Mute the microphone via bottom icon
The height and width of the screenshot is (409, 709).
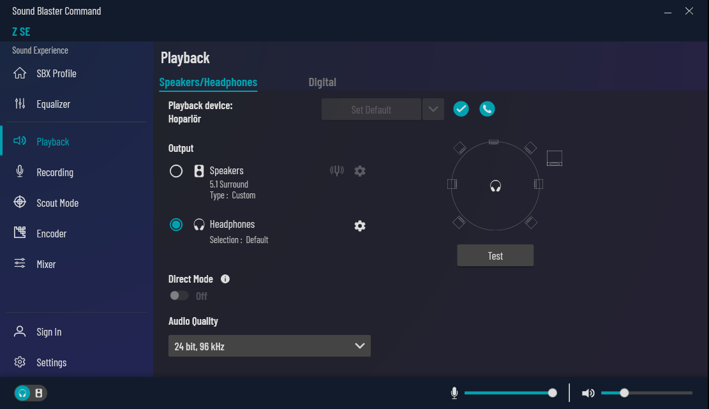tap(454, 393)
